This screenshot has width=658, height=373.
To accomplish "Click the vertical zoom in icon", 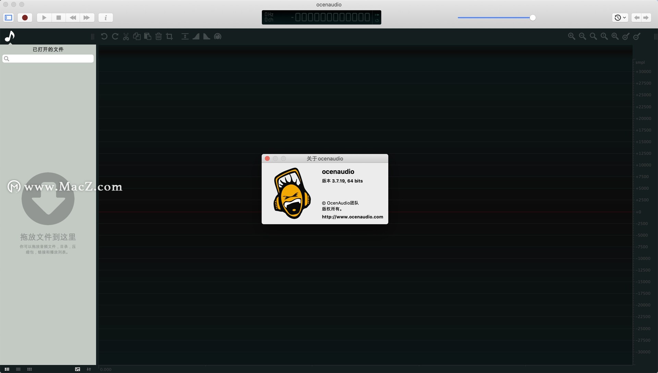I will click(626, 36).
